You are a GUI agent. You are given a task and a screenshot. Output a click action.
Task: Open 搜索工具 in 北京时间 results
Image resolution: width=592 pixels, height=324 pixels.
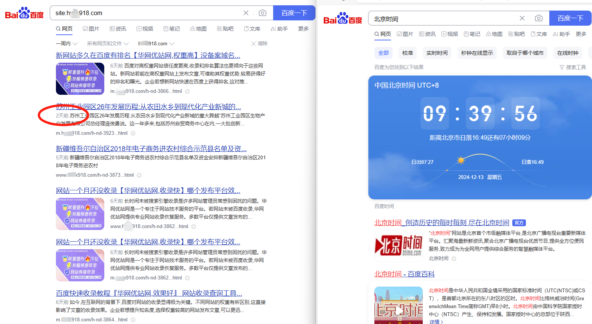pyautogui.click(x=573, y=67)
